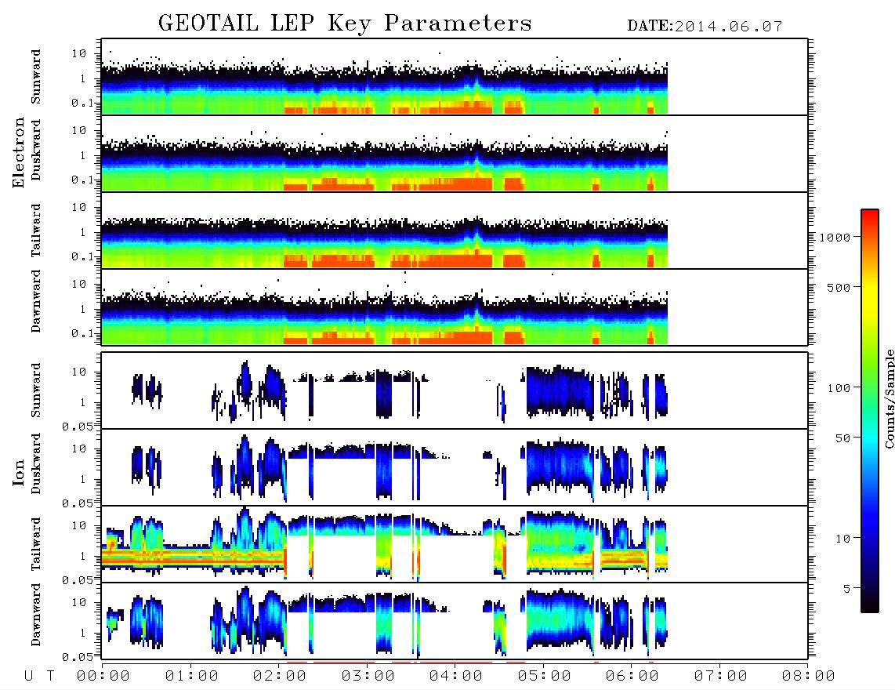The width and height of the screenshot is (895, 690).
Task: Click the 07:00 time tick label
Action: click(x=721, y=677)
